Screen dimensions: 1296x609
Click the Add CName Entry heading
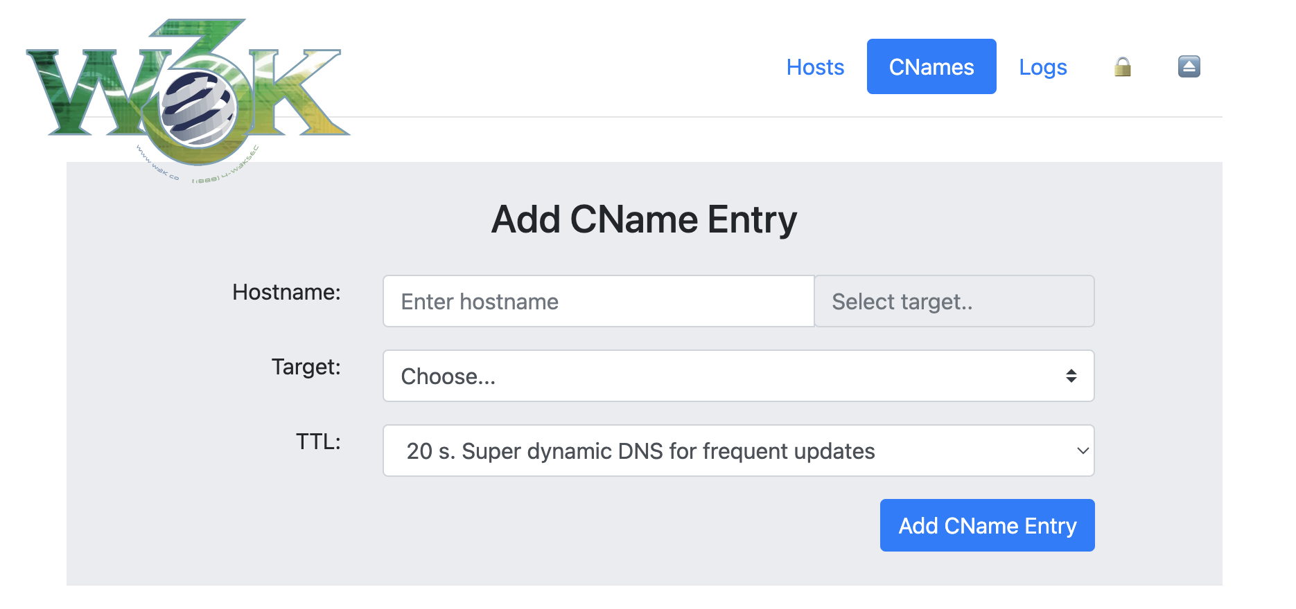pyautogui.click(x=644, y=220)
